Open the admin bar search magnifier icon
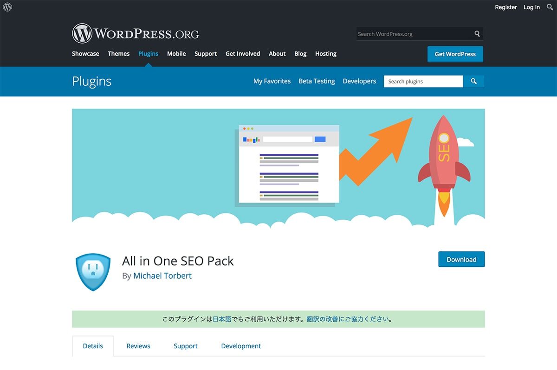 (x=550, y=7)
